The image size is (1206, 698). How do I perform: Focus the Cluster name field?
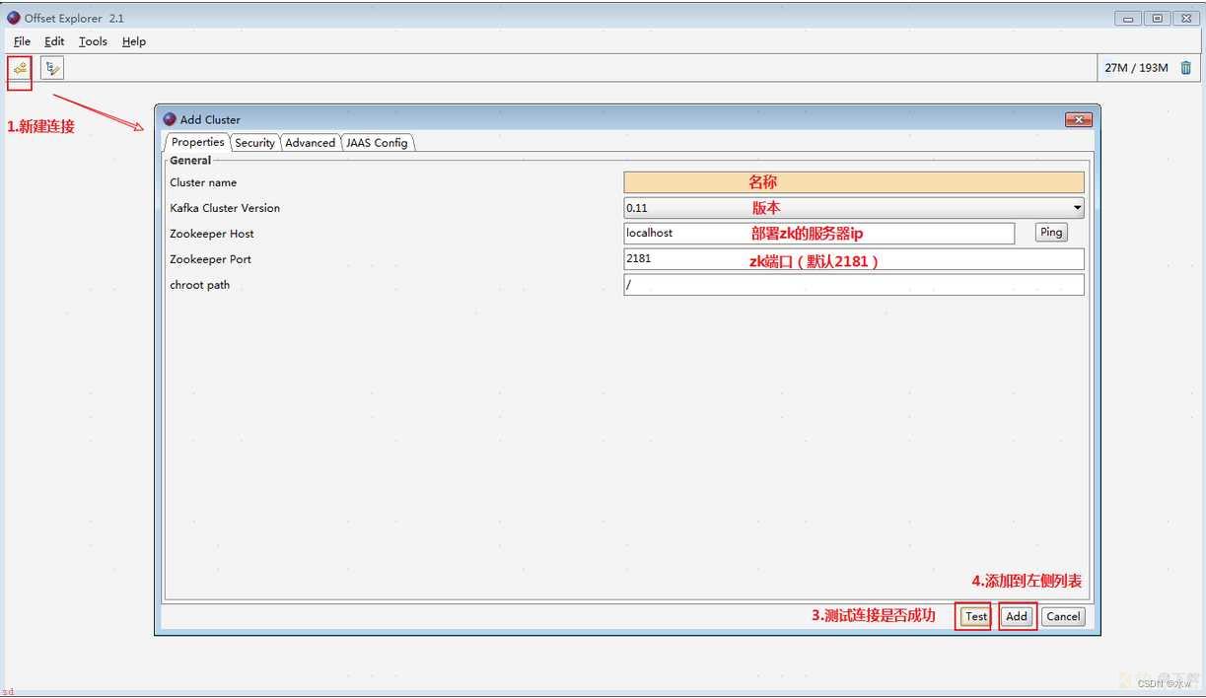coord(854,182)
